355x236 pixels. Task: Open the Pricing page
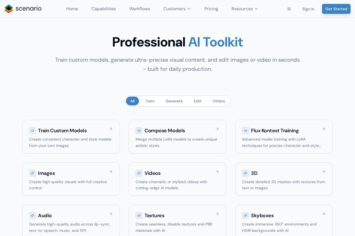[x=211, y=9]
